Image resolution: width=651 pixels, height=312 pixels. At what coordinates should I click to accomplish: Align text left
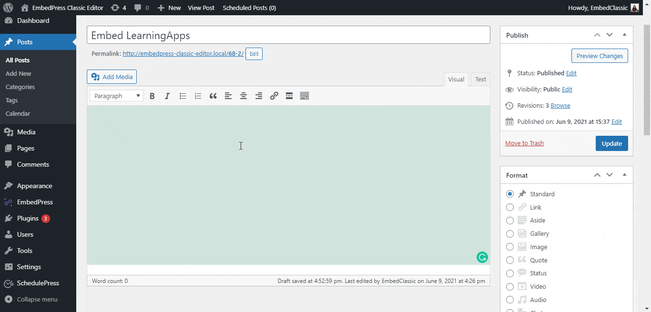228,96
